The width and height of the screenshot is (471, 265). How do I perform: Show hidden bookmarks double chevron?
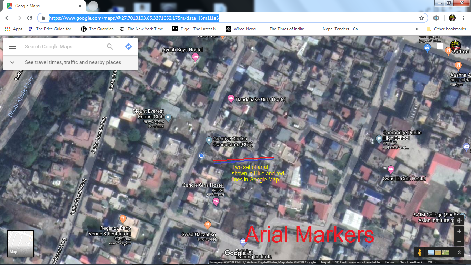coord(417,29)
